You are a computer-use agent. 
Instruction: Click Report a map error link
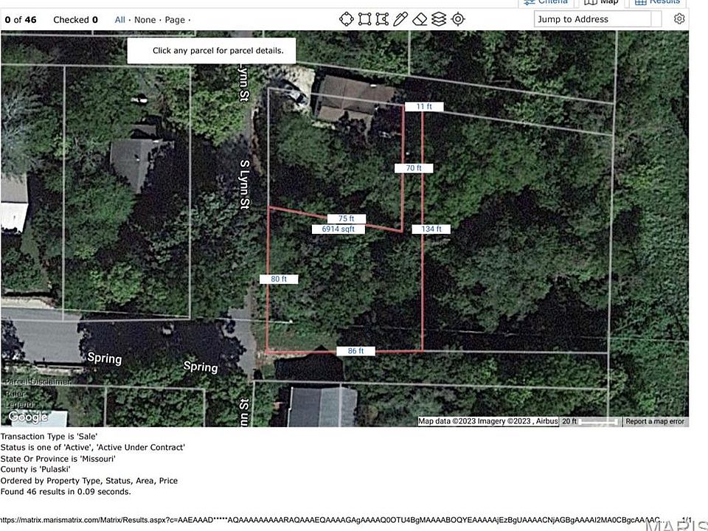click(655, 421)
